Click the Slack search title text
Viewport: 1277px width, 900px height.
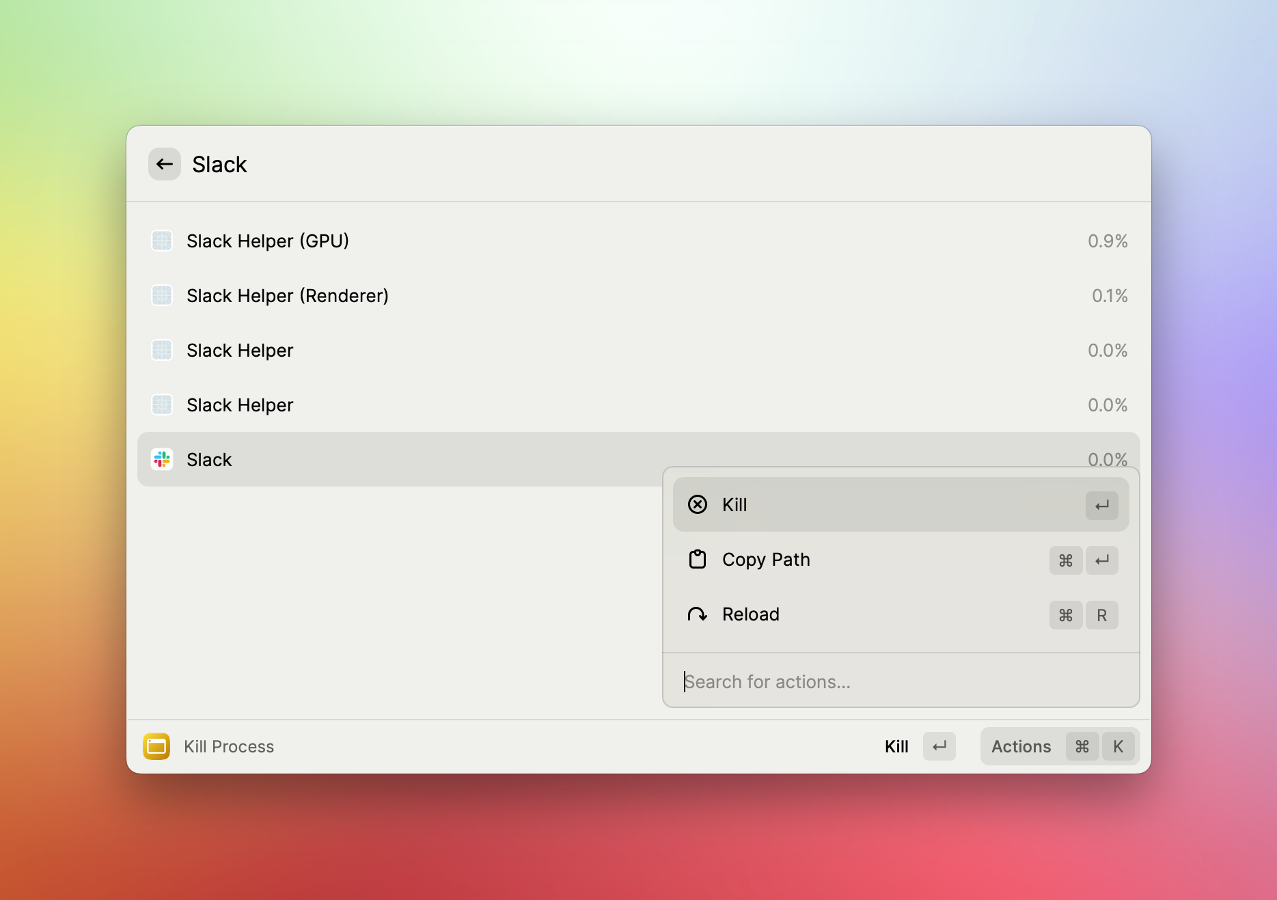(x=219, y=164)
